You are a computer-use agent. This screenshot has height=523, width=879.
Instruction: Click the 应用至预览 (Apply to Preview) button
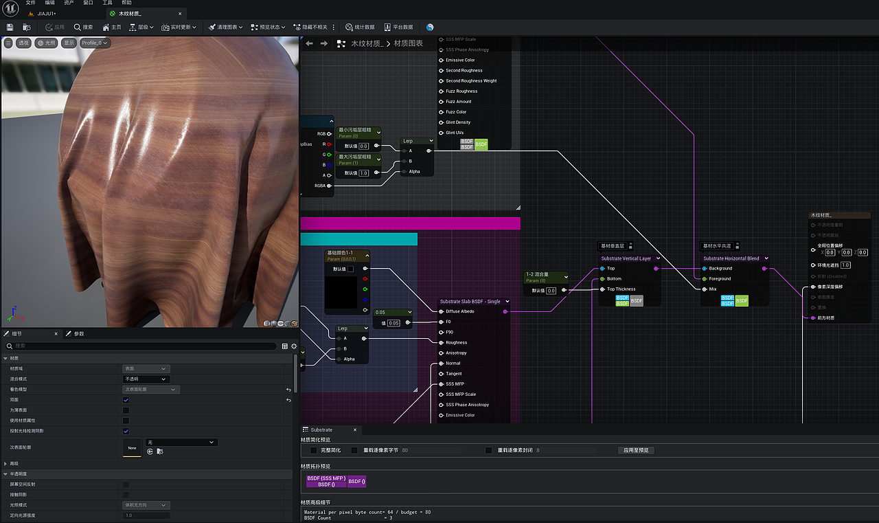[636, 450]
